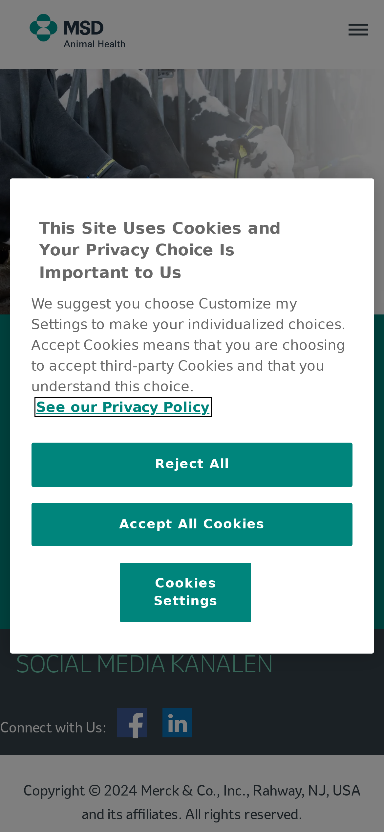Open the LinkedIn social media icon
384x832 pixels.
pos(177,723)
